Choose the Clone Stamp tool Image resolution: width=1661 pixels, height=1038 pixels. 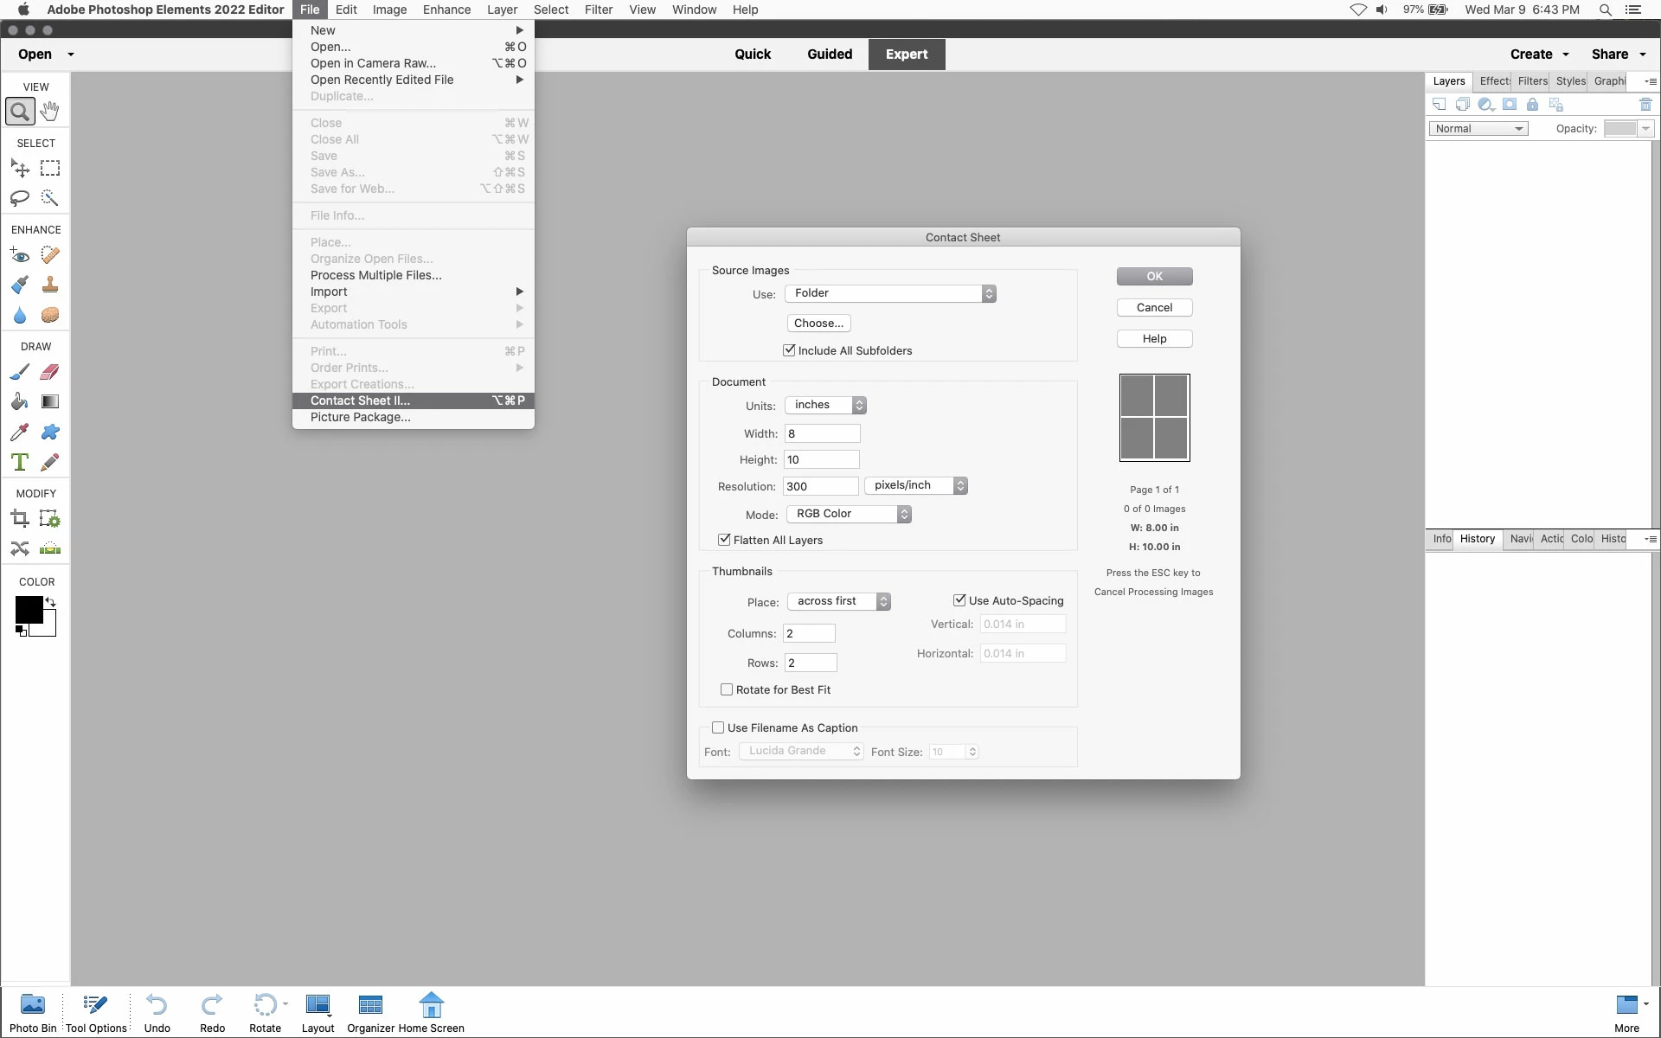(x=50, y=285)
